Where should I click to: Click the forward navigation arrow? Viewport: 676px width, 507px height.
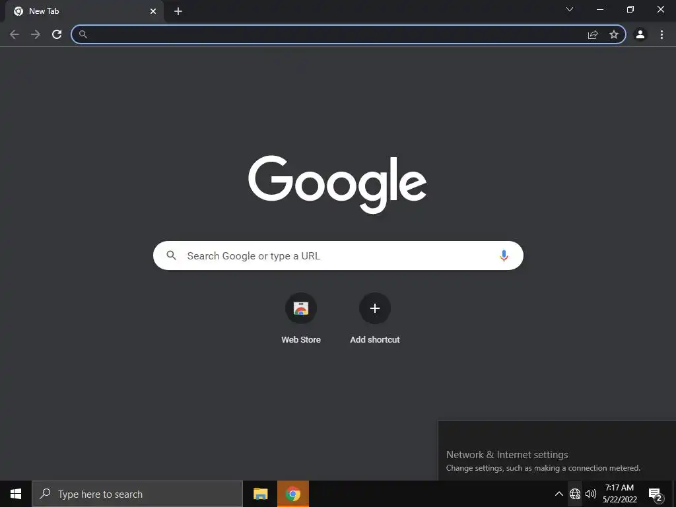pos(36,34)
